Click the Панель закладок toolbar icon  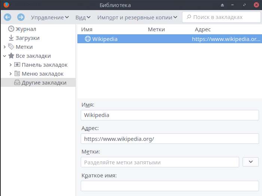click(x=17, y=65)
